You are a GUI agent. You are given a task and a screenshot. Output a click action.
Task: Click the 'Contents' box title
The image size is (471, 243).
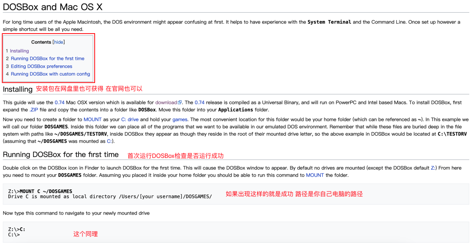tap(41, 42)
